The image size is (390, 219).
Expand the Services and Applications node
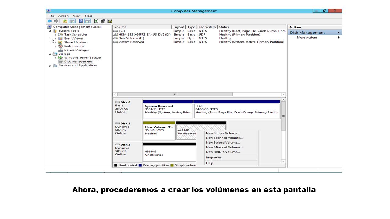click(50, 65)
